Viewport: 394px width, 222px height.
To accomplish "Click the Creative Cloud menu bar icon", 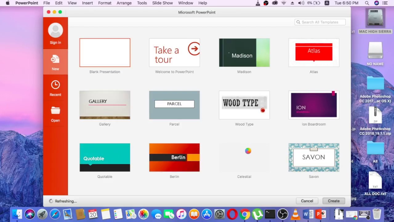I will click(x=275, y=3).
